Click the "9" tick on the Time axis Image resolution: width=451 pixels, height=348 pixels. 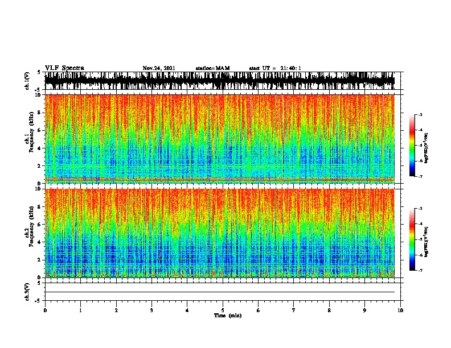pyautogui.click(x=364, y=310)
